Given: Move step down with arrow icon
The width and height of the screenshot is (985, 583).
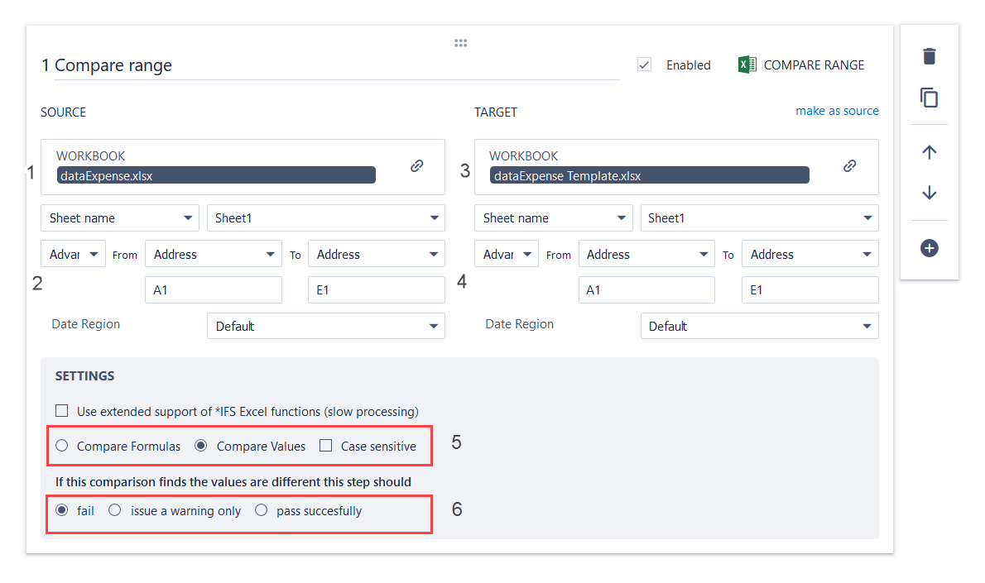Looking at the screenshot, I should click(930, 193).
